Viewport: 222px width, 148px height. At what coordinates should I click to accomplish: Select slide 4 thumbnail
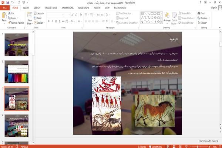[17, 126]
